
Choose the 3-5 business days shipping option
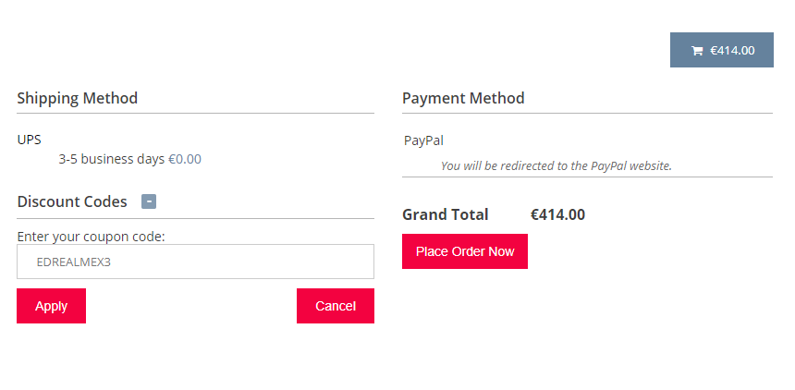(112, 159)
